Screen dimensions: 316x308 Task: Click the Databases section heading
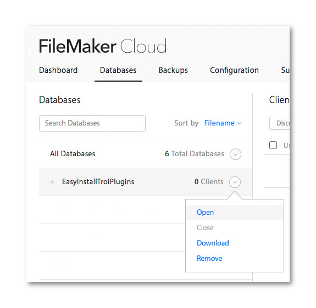click(60, 100)
